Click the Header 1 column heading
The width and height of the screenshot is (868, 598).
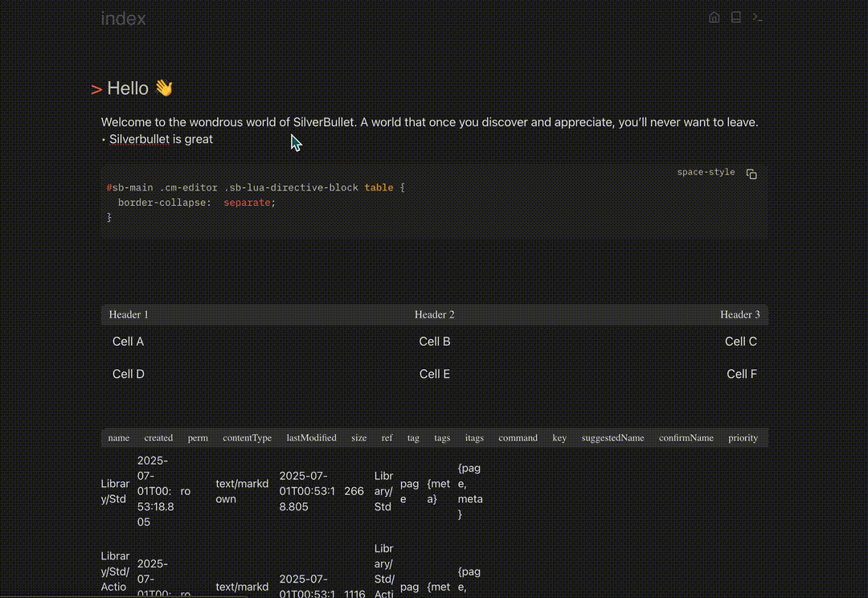click(129, 314)
